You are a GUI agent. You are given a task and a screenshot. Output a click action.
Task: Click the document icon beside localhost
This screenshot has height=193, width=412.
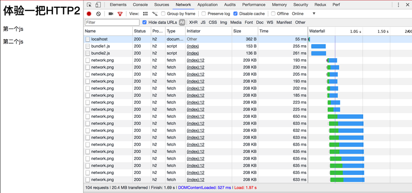click(88, 39)
